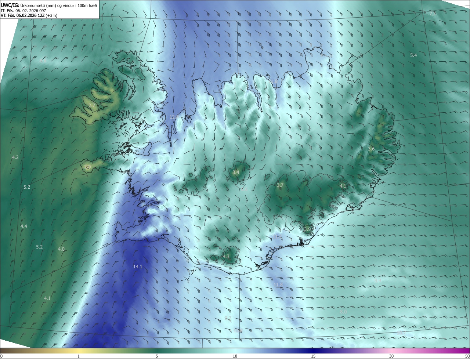Click the 5.4 value label
The image size is (470, 359).
[413, 55]
